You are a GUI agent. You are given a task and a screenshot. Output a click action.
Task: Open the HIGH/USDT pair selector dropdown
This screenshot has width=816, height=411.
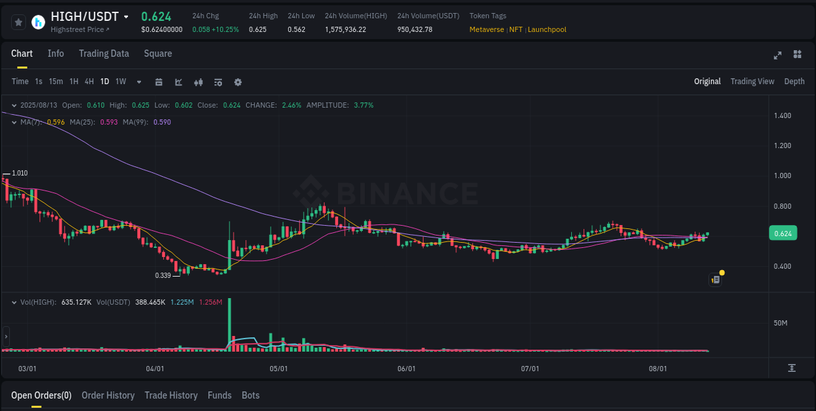point(127,17)
